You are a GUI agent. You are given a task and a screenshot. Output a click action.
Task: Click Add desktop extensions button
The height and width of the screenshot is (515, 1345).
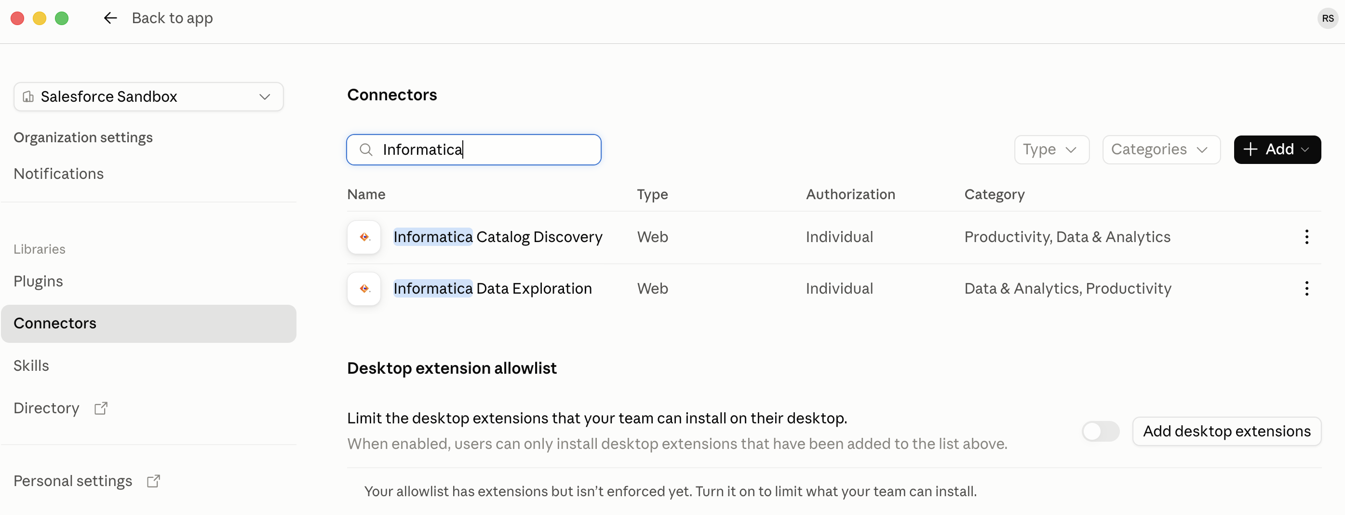pos(1226,432)
